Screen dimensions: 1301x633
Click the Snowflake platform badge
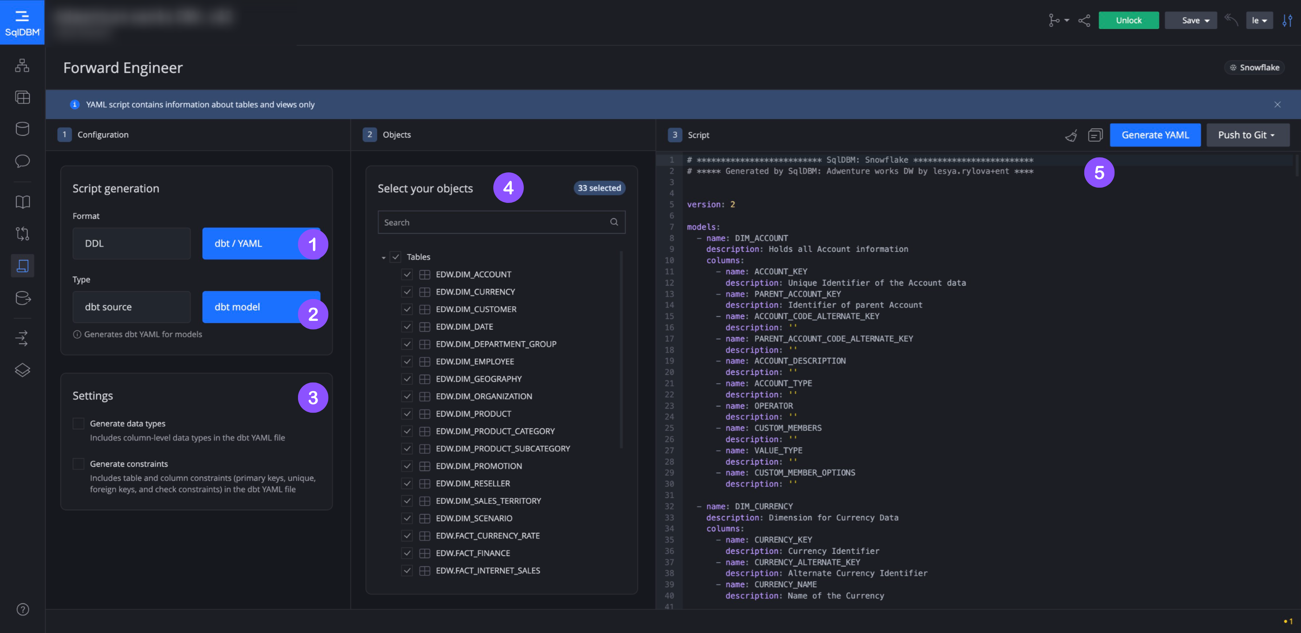[x=1254, y=68]
